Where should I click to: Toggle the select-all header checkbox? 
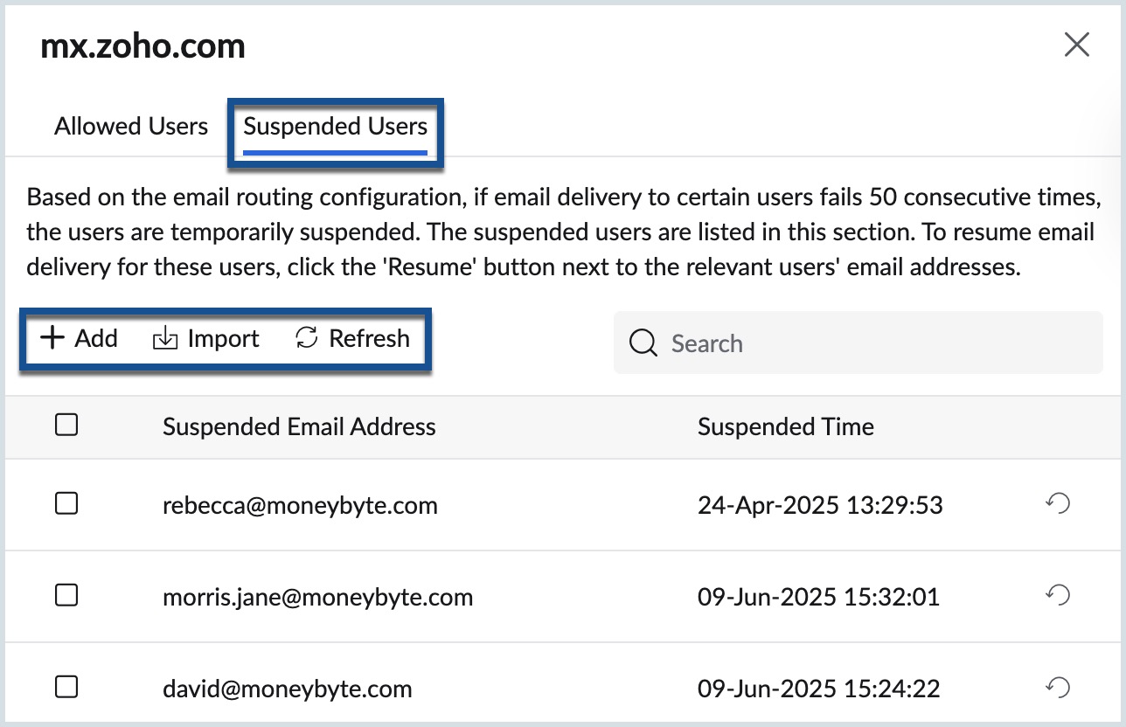(66, 426)
